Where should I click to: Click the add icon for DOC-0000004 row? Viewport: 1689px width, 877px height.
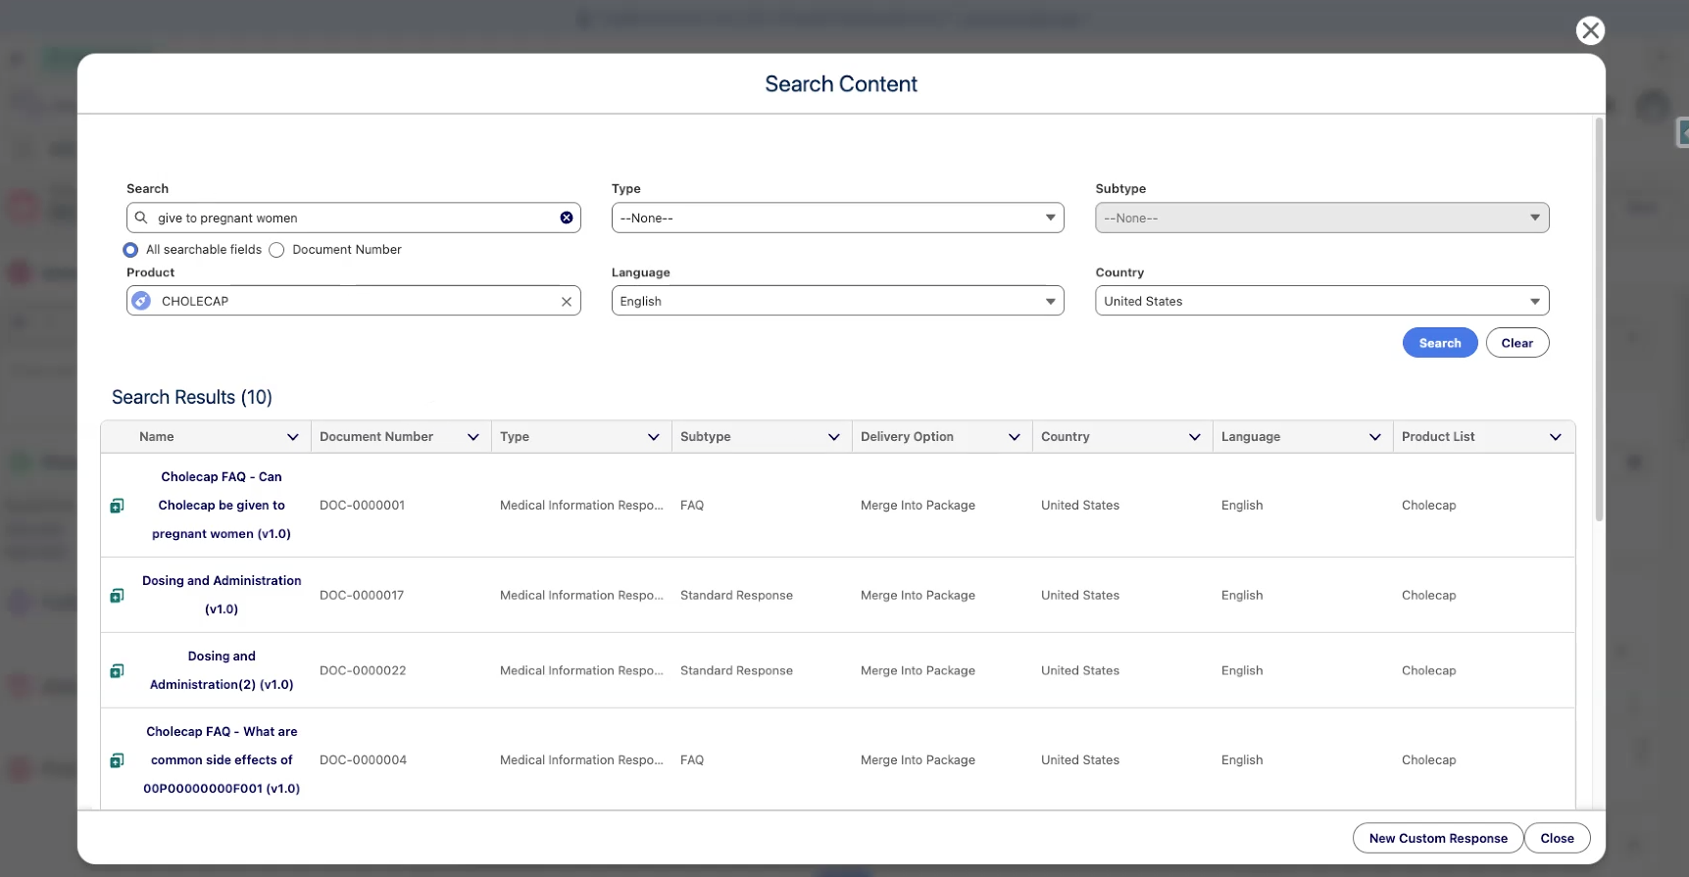(x=117, y=760)
